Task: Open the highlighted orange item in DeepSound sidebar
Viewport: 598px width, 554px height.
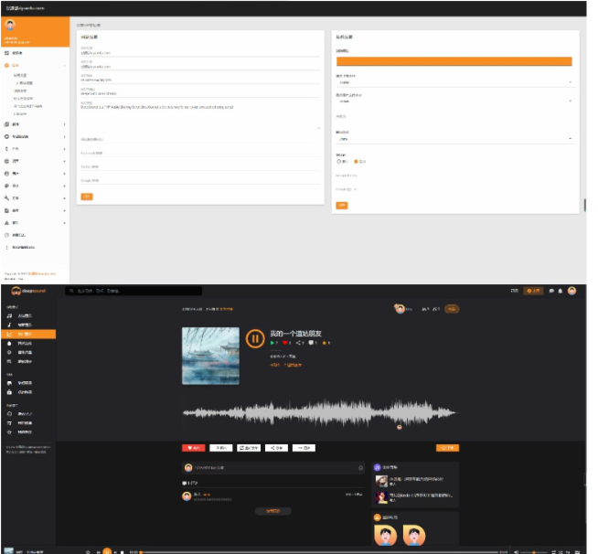Action: pos(34,334)
